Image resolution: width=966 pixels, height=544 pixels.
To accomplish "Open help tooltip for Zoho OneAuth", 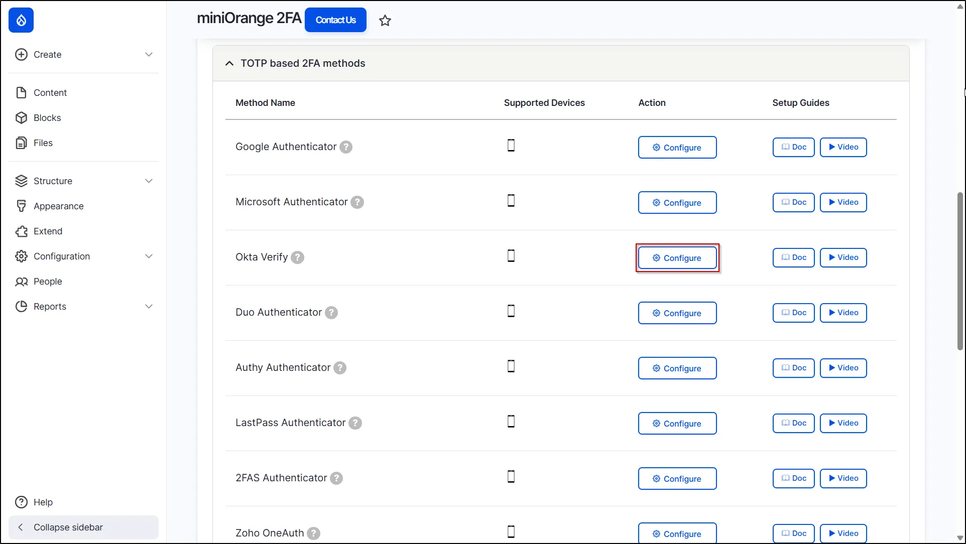I will point(313,533).
